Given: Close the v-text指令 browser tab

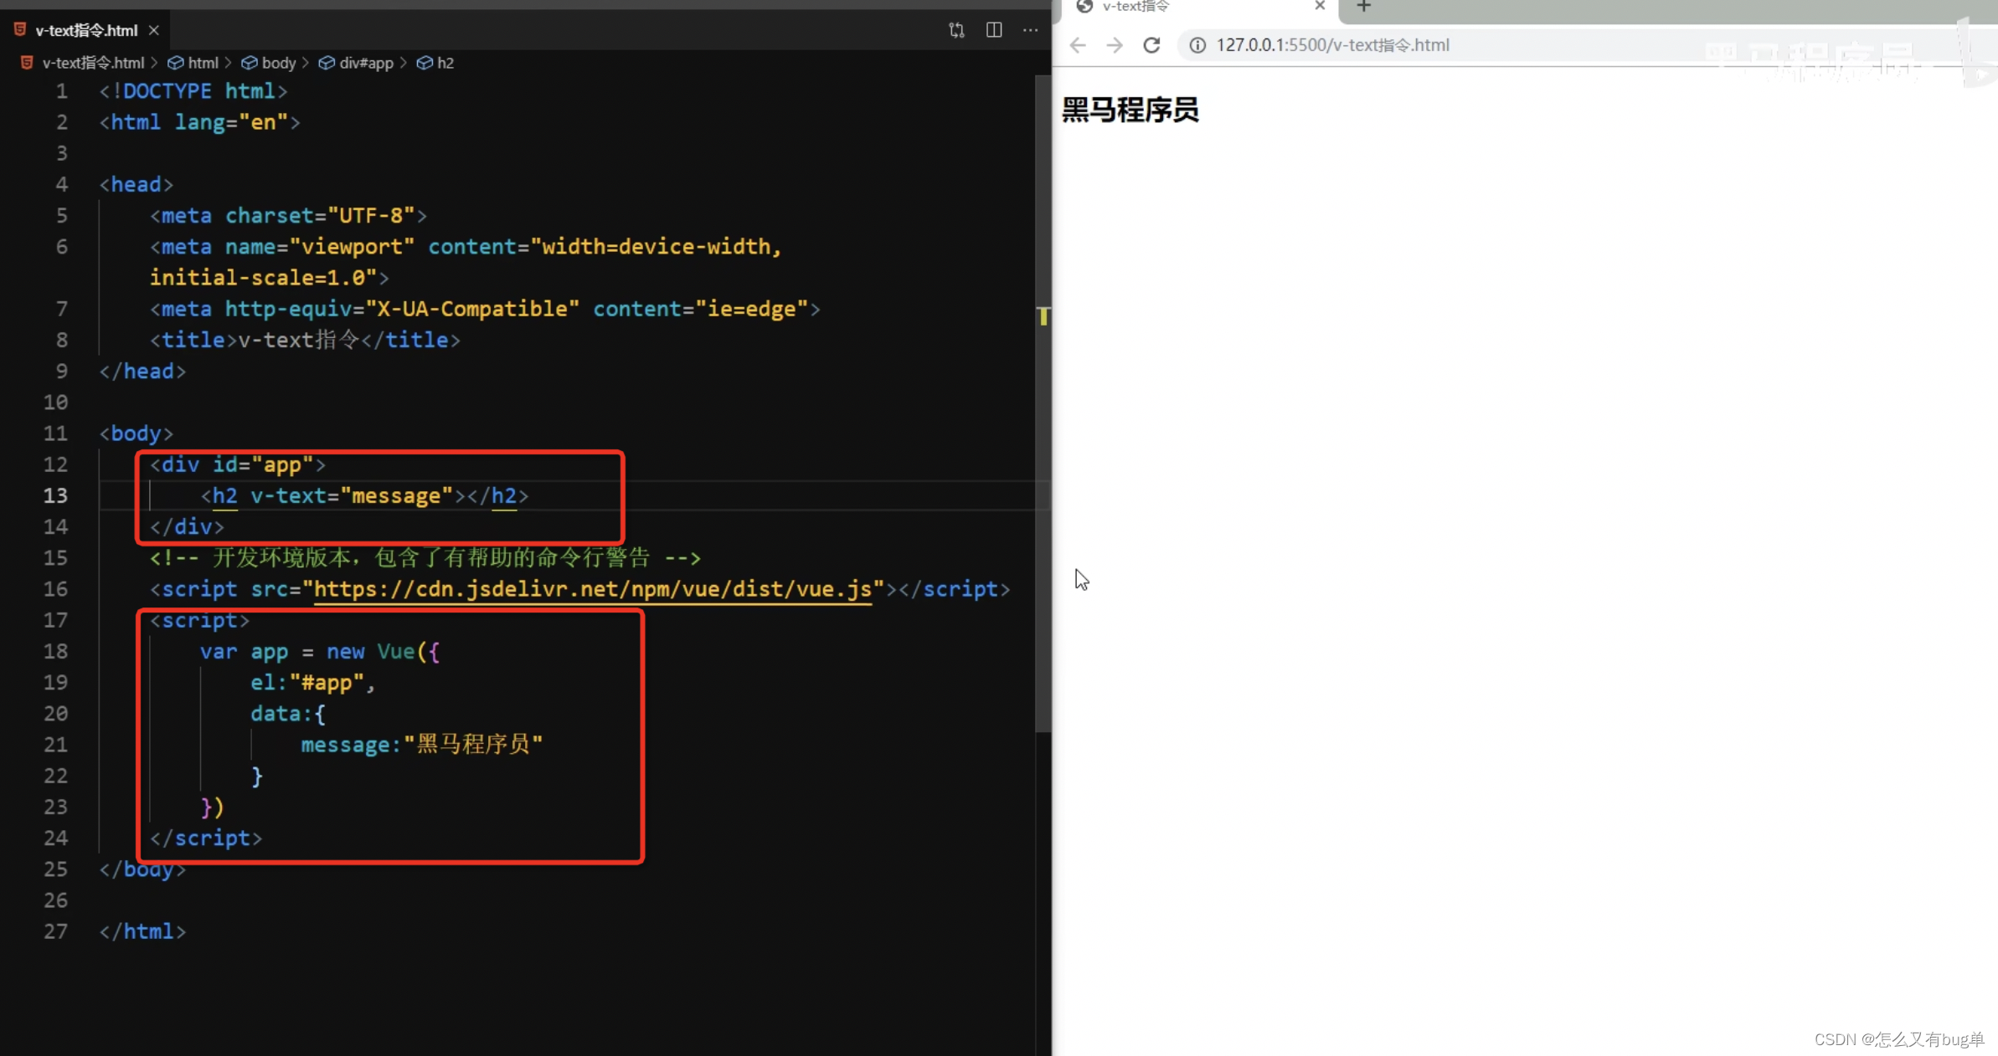Looking at the screenshot, I should coord(1320,6).
